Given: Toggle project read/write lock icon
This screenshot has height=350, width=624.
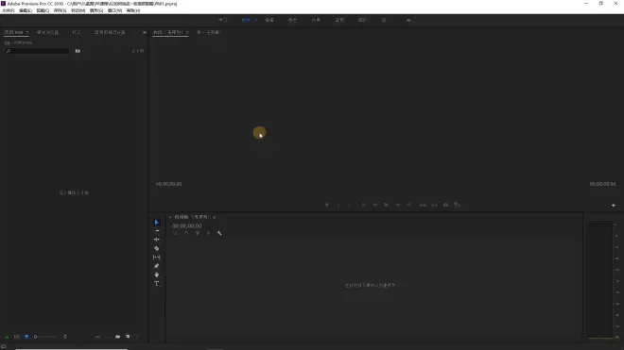Looking at the screenshot, I should [x=7, y=337].
